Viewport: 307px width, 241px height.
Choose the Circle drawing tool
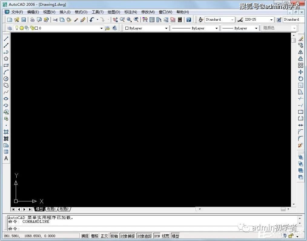tap(6, 79)
